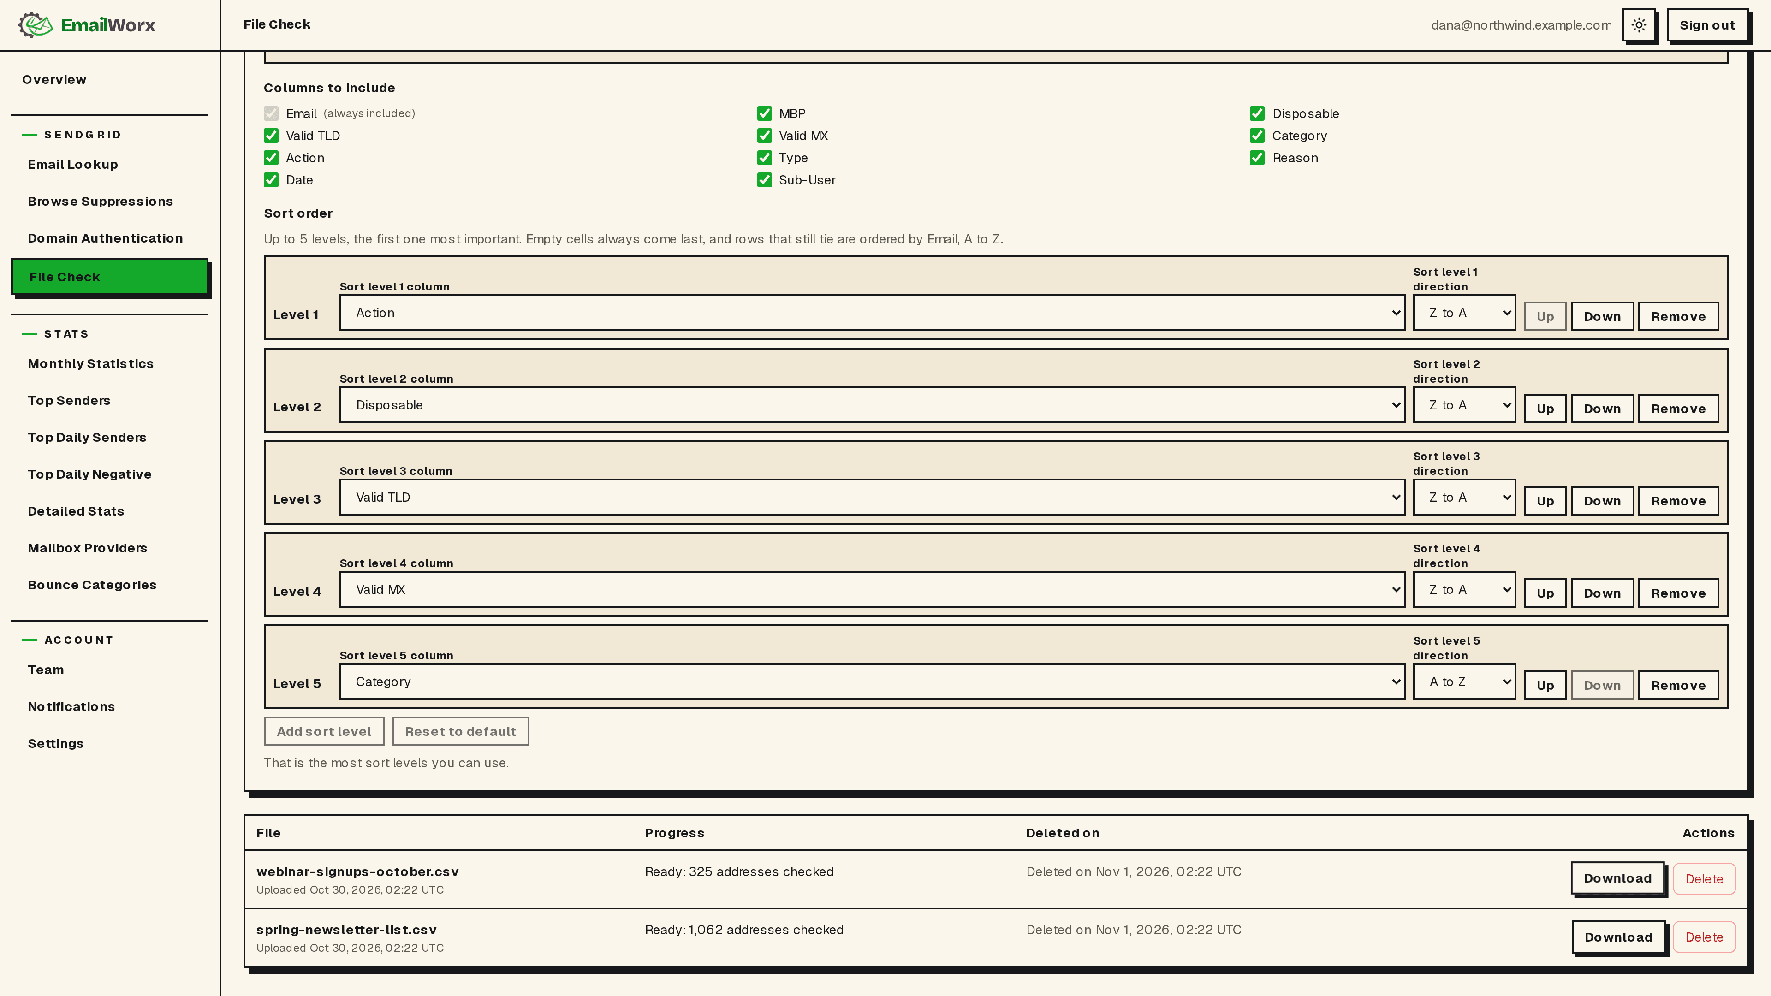This screenshot has width=1771, height=996.
Task: Delete spring-newsletter-list.csv
Action: [1704, 937]
